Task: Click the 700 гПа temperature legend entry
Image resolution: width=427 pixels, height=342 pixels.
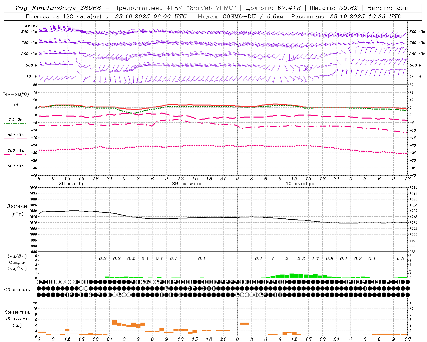Action: (16, 151)
